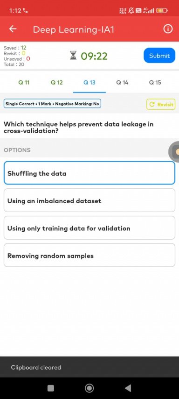The image size is (179, 399).
Task: Select option Removing random samples
Action: pyautogui.click(x=89, y=255)
